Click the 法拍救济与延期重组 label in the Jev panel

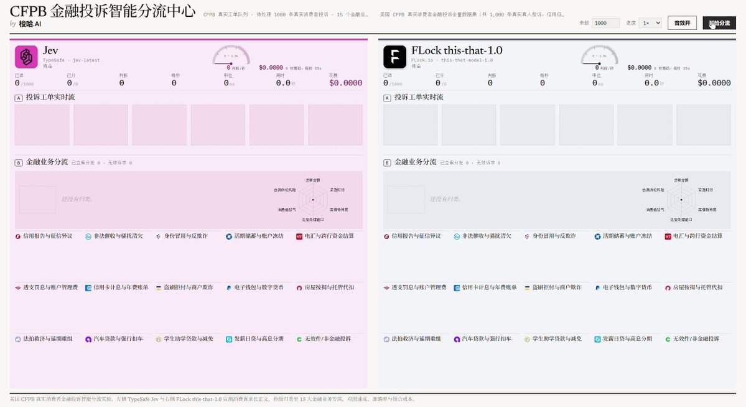(47, 339)
